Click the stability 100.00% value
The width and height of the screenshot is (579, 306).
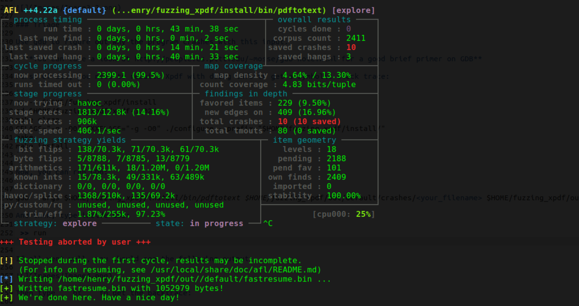pyautogui.click(x=344, y=196)
